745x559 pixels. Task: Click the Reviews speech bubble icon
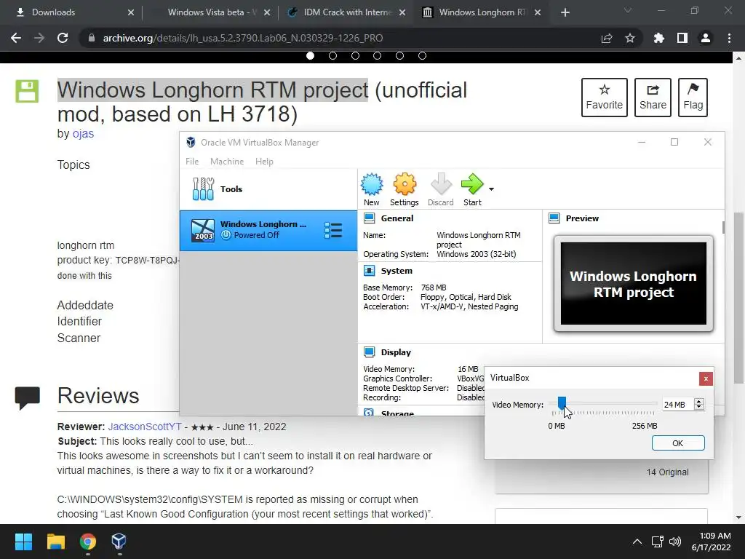tap(27, 398)
